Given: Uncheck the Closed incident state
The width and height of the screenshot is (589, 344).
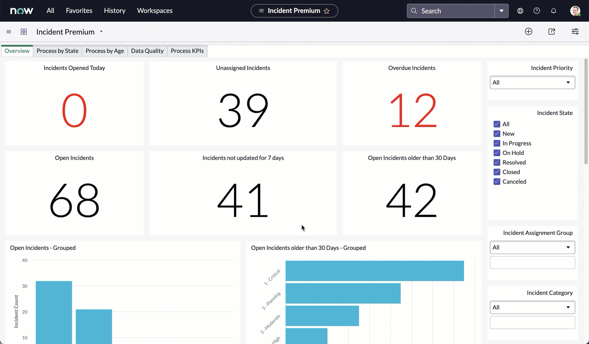Looking at the screenshot, I should pyautogui.click(x=497, y=172).
